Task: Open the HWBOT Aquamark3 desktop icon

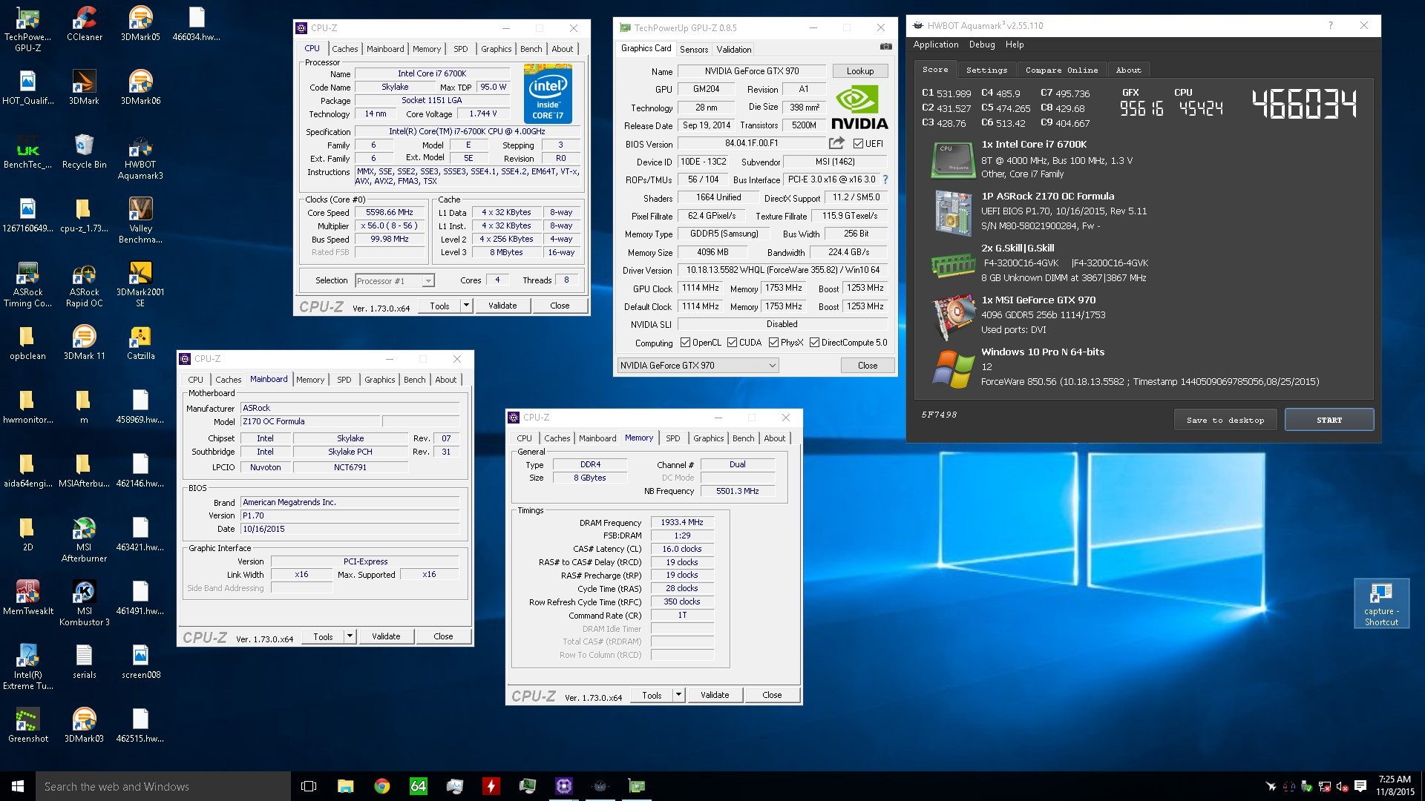Action: [140, 157]
